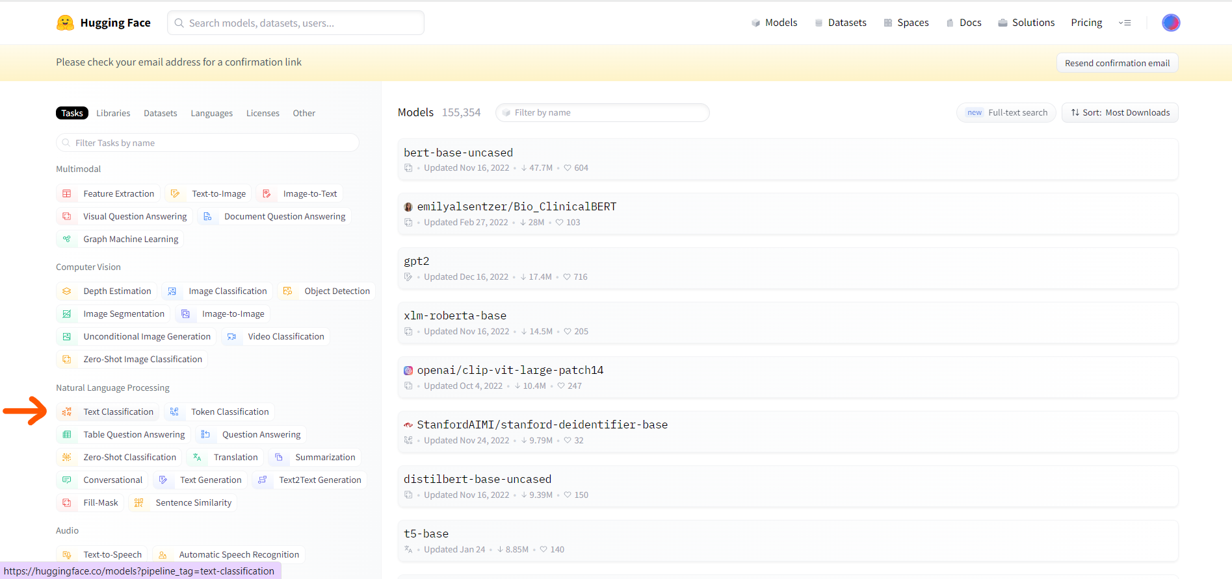This screenshot has height=579, width=1232.
Task: Switch to the Libraries filter tab
Action: (113, 113)
